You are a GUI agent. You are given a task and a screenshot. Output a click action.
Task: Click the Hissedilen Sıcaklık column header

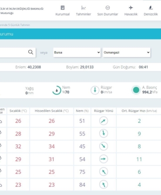coord(52,111)
